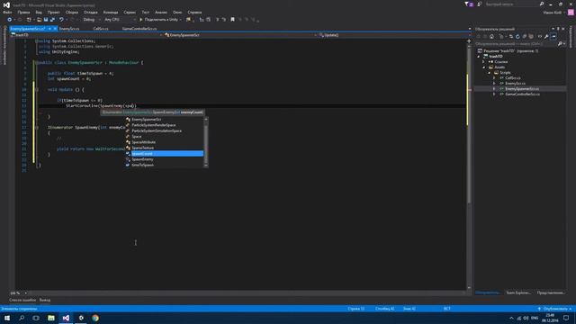Select EnemyScr.cs in Solution Explorer
The width and height of the screenshot is (576, 324).
pos(515,84)
